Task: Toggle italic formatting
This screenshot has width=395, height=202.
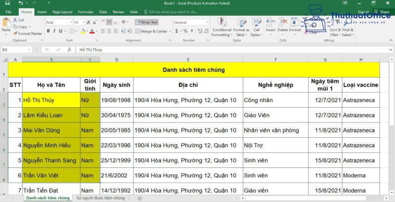Action: [x=54, y=31]
